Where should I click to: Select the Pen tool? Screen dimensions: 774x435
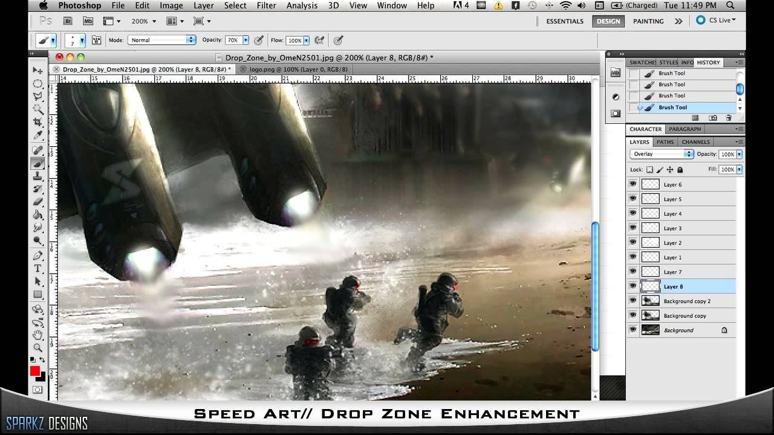click(38, 256)
